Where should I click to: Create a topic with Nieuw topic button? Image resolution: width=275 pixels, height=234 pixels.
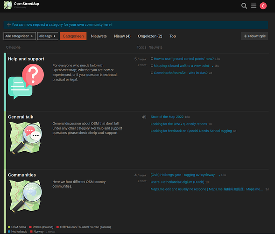click(254, 36)
